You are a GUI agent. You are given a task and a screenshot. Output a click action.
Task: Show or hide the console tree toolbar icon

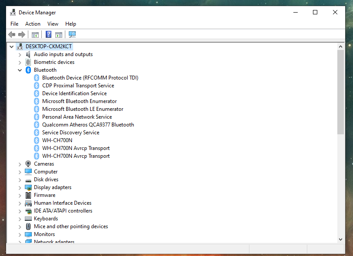click(x=35, y=35)
